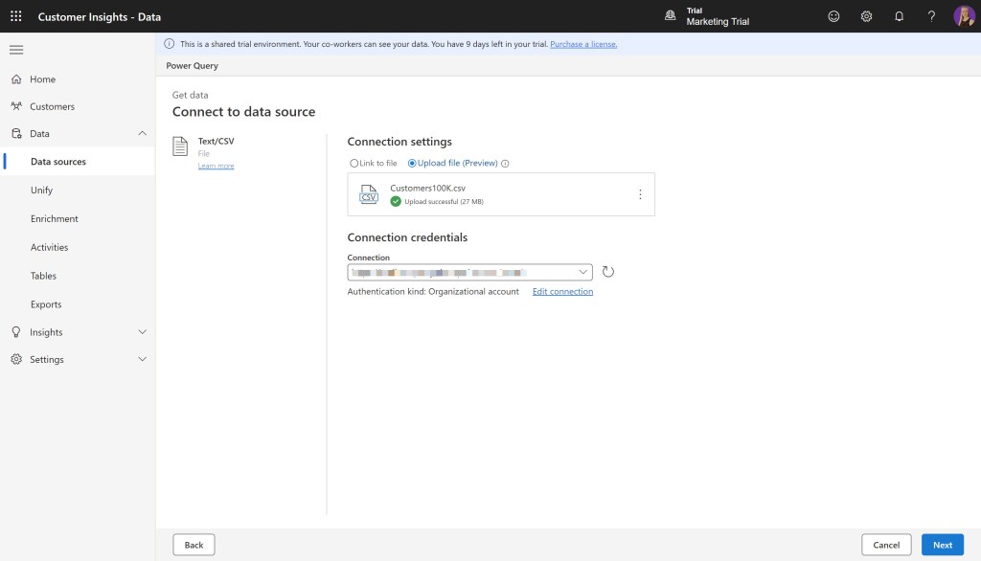
Task: Open Customers page from sidebar
Action: (x=52, y=106)
